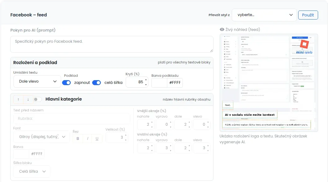The height and width of the screenshot is (182, 328).
Task: Toggle the Podklad zapnout switch
Action: click(x=66, y=83)
